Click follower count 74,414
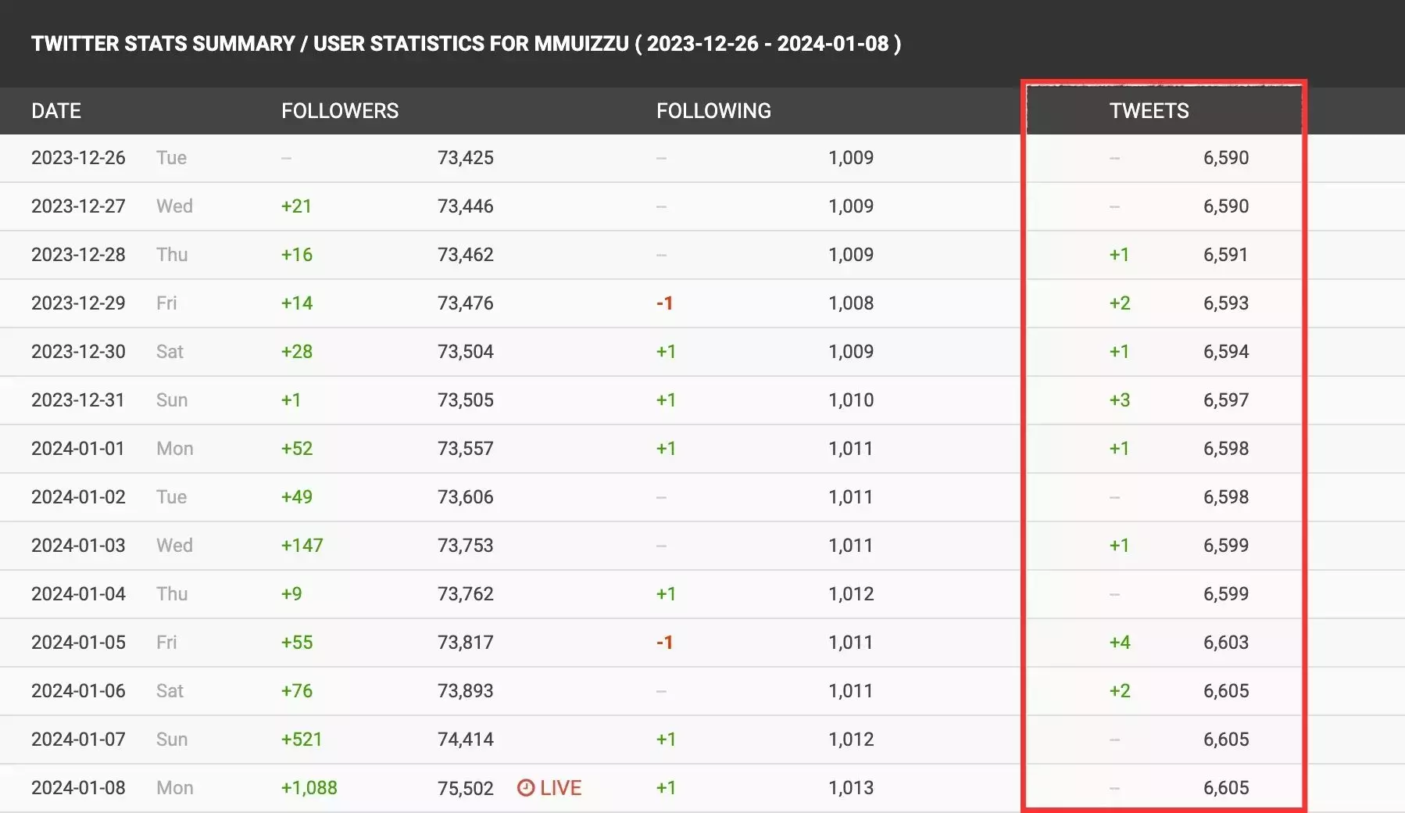 coord(466,739)
